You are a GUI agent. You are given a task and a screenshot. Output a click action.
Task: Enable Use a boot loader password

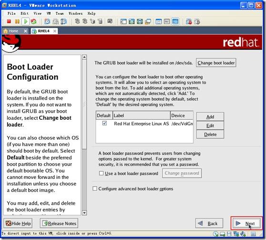pyautogui.click(x=101, y=173)
